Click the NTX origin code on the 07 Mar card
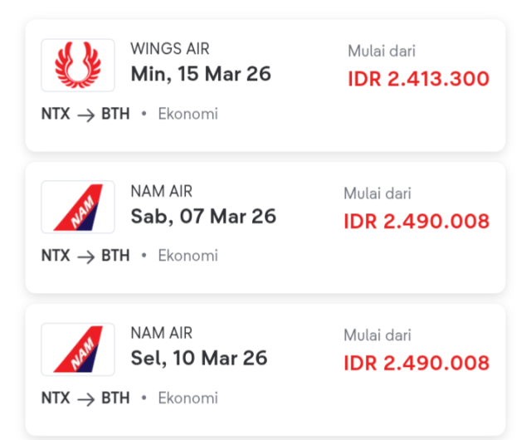531x440 pixels. [x=56, y=257]
